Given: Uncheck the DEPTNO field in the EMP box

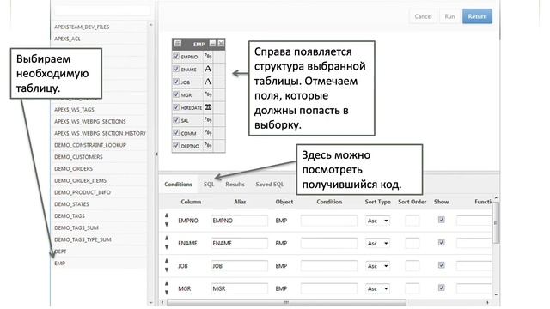Looking at the screenshot, I should pyautogui.click(x=176, y=145).
